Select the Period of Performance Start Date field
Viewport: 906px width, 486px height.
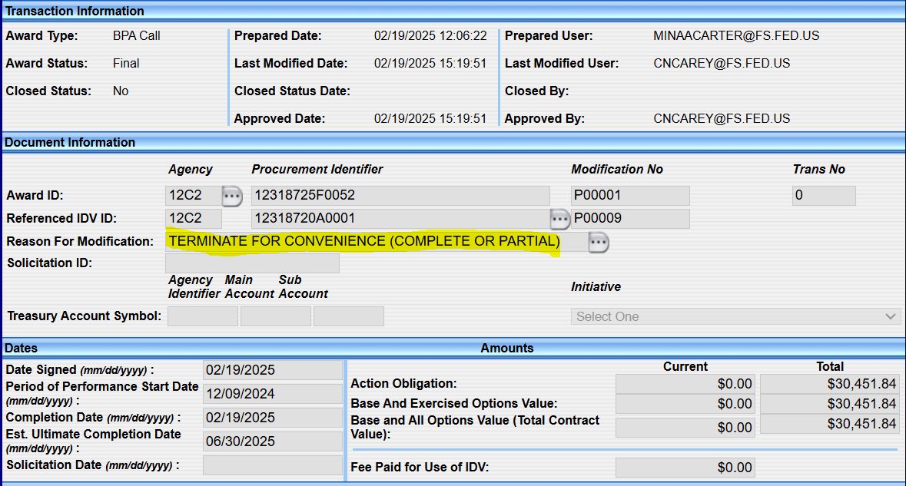(x=272, y=394)
